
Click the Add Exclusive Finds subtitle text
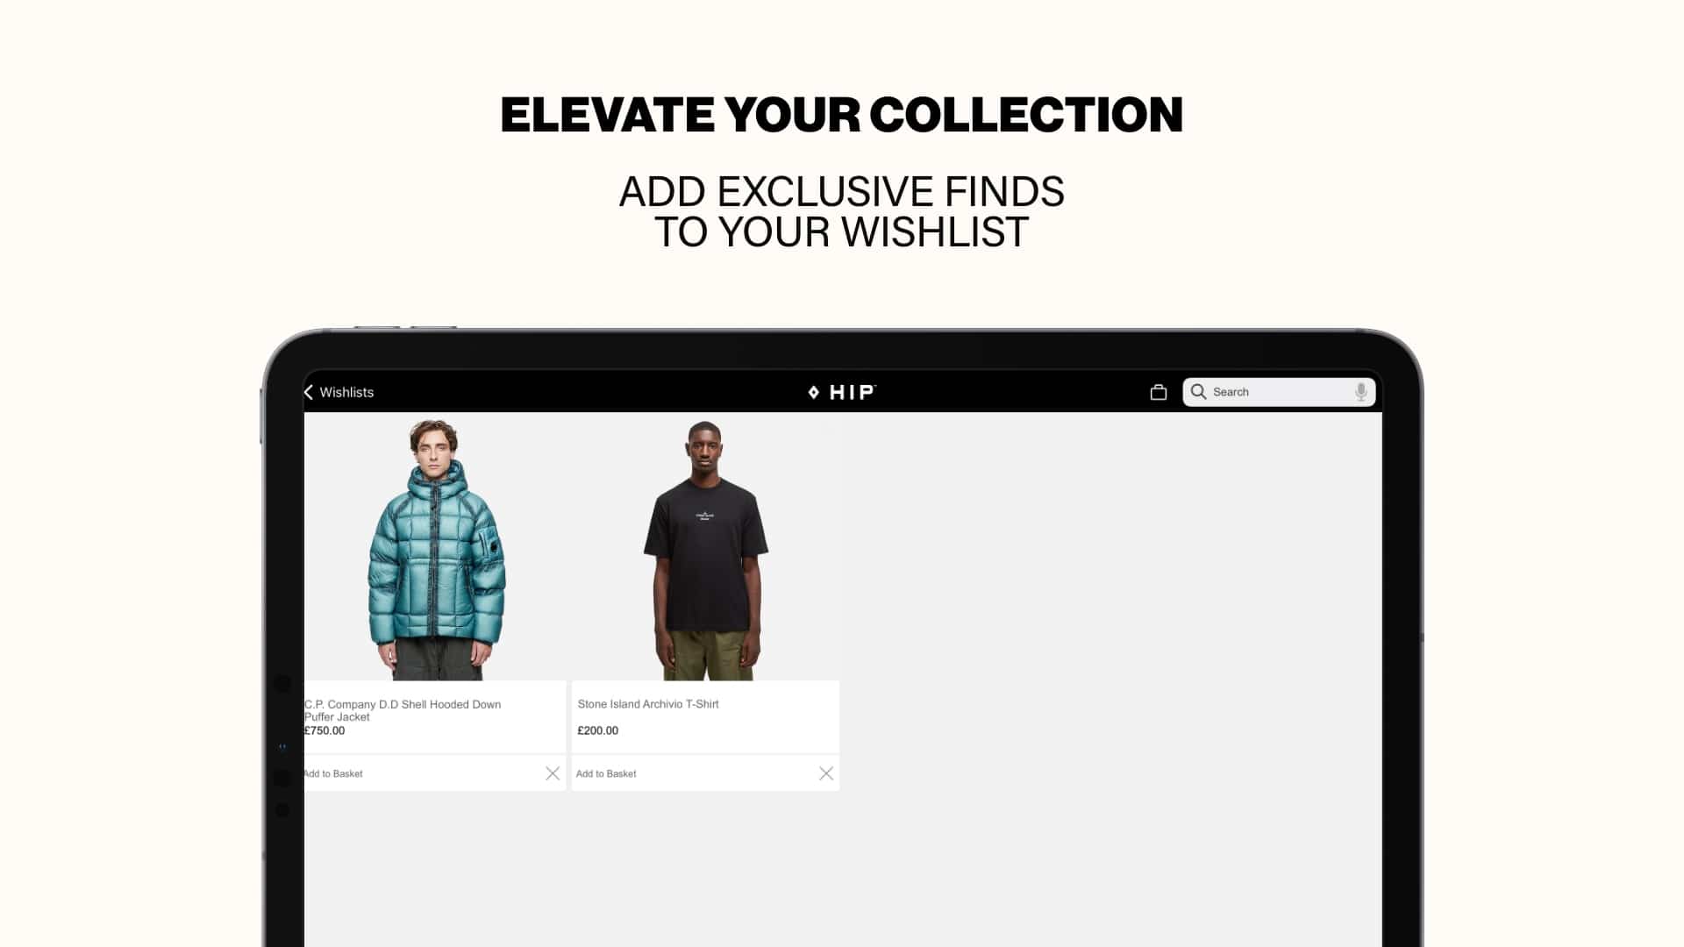pyautogui.click(x=842, y=212)
